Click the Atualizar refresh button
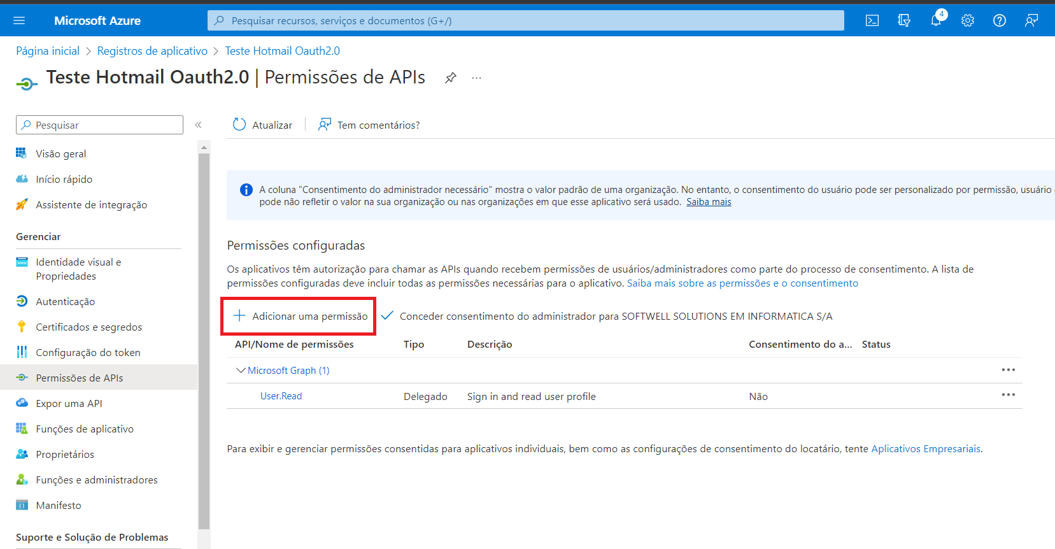This screenshot has height=549, width=1055. 263,125
